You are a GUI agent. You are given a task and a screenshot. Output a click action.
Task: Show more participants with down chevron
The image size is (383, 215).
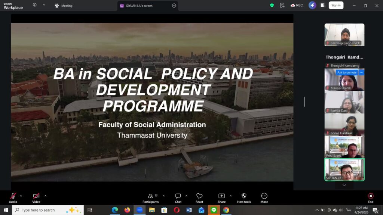[344, 185]
